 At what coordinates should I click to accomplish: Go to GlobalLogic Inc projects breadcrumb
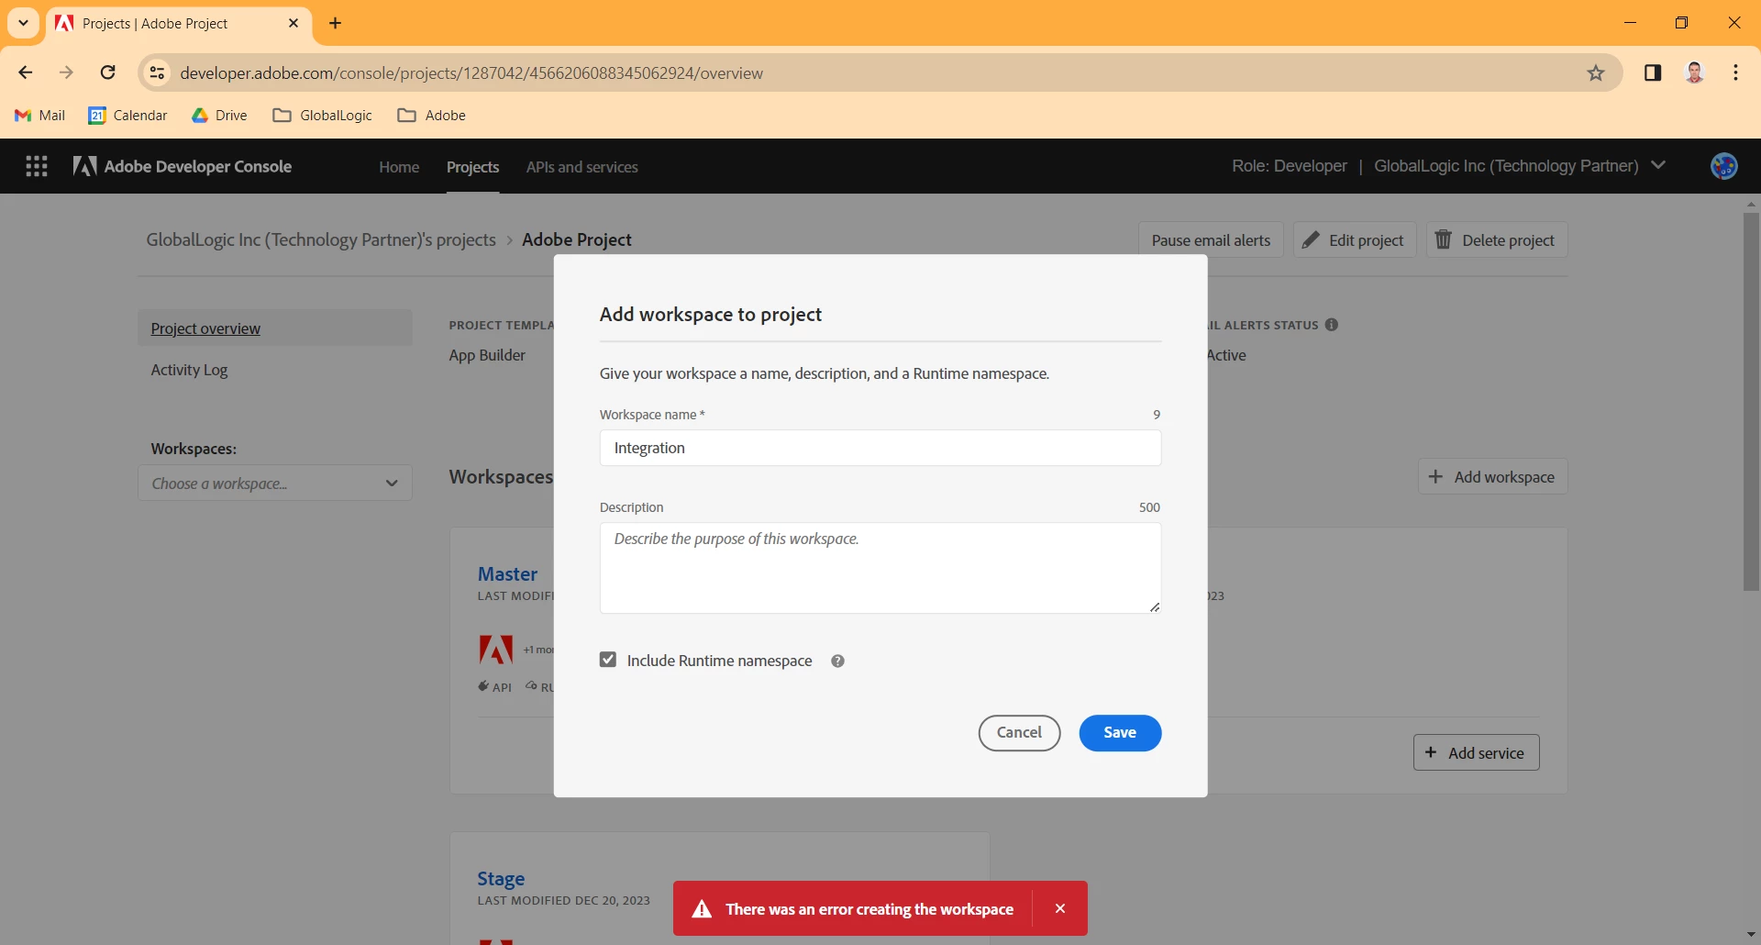click(x=321, y=240)
